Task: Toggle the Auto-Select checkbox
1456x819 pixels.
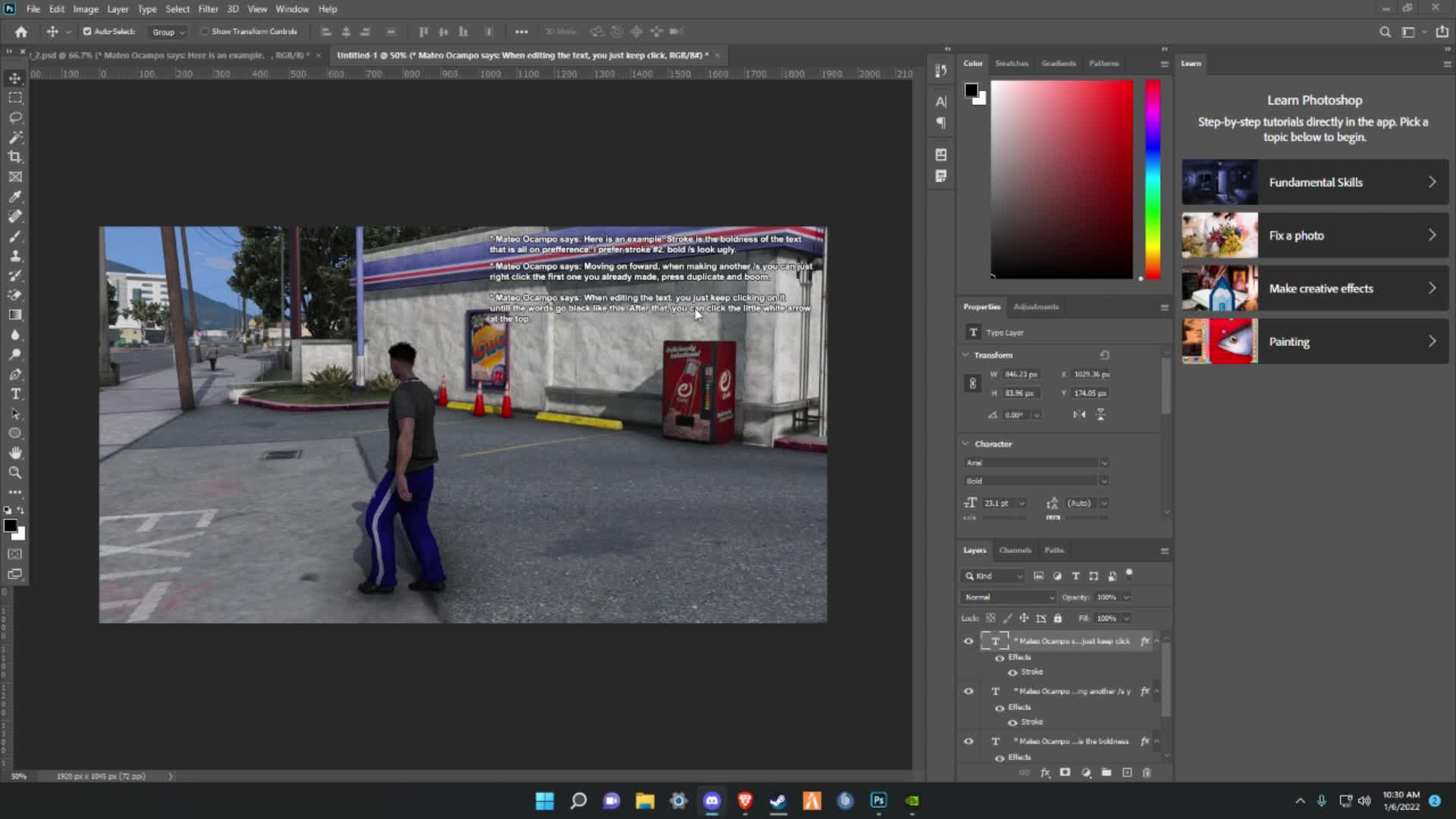Action: [x=87, y=31]
